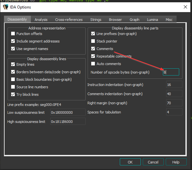Switch to the Analysis tab
The image size is (192, 170).
click(41, 20)
